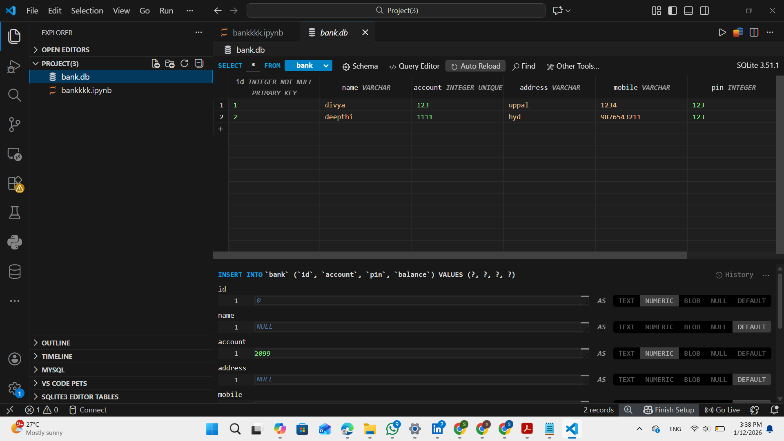Select NULL type for the account value
Screen dimensions: 784x441
[x=718, y=353]
